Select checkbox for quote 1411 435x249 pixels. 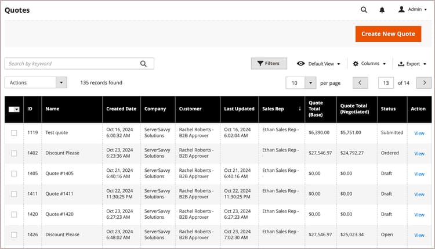(14, 194)
